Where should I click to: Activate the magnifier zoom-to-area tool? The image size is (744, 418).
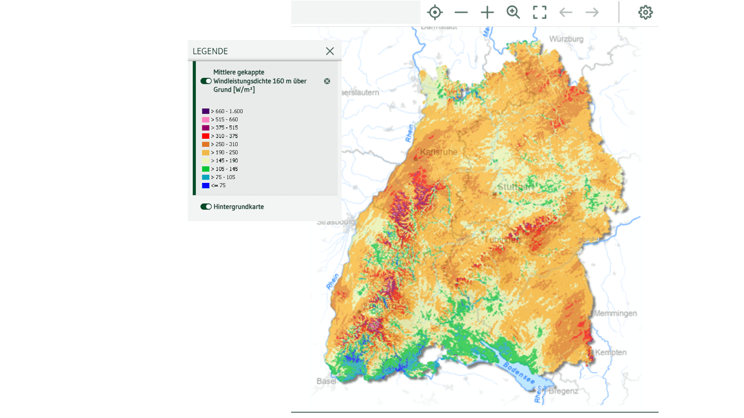click(513, 12)
